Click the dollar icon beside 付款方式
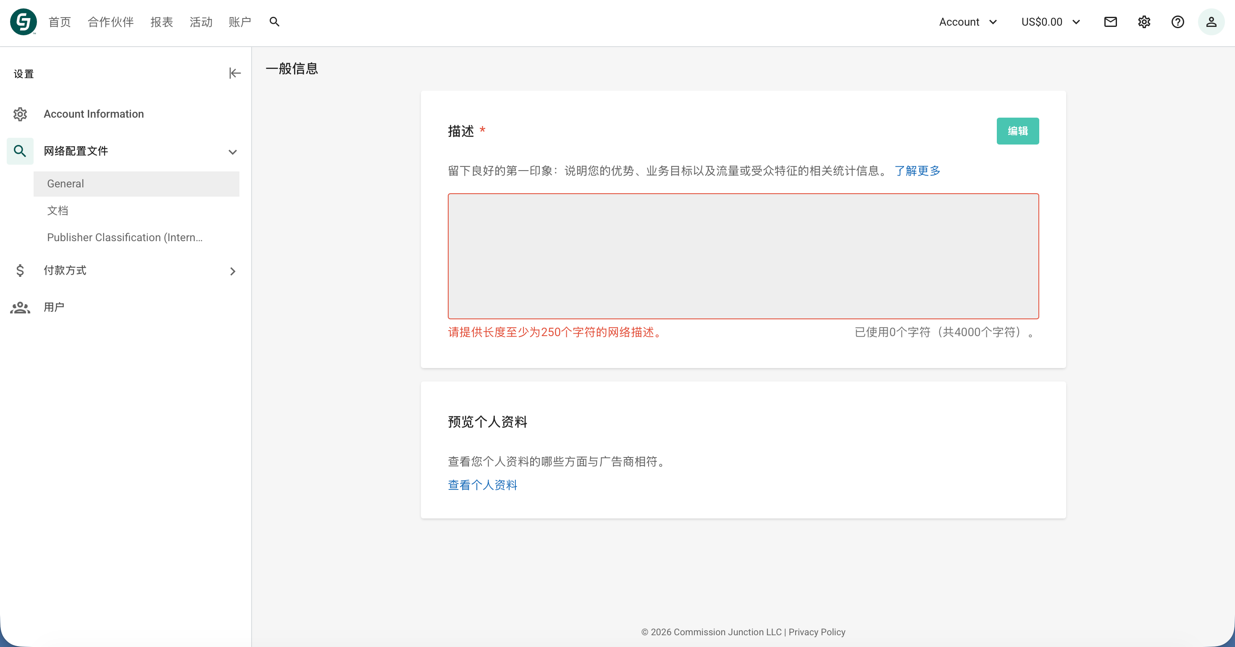1235x647 pixels. click(20, 271)
